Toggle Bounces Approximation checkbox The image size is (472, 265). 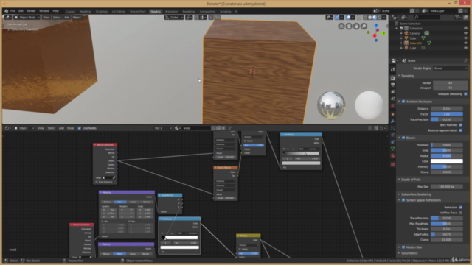[461, 130]
